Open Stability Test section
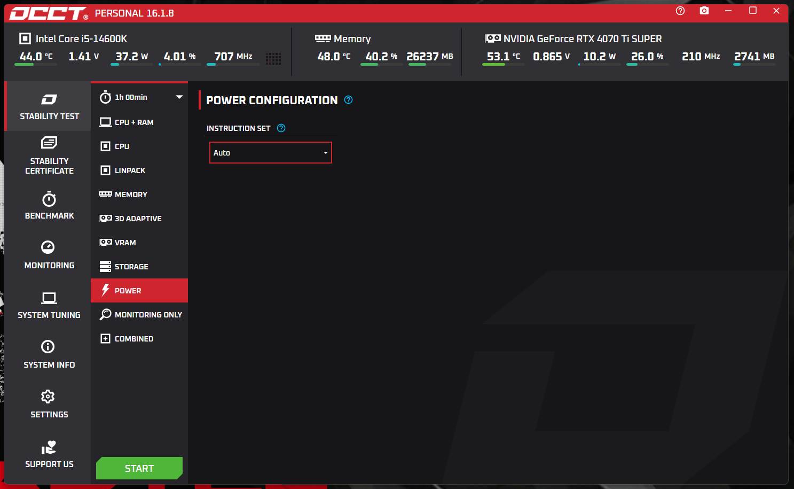The height and width of the screenshot is (489, 794). [x=48, y=106]
